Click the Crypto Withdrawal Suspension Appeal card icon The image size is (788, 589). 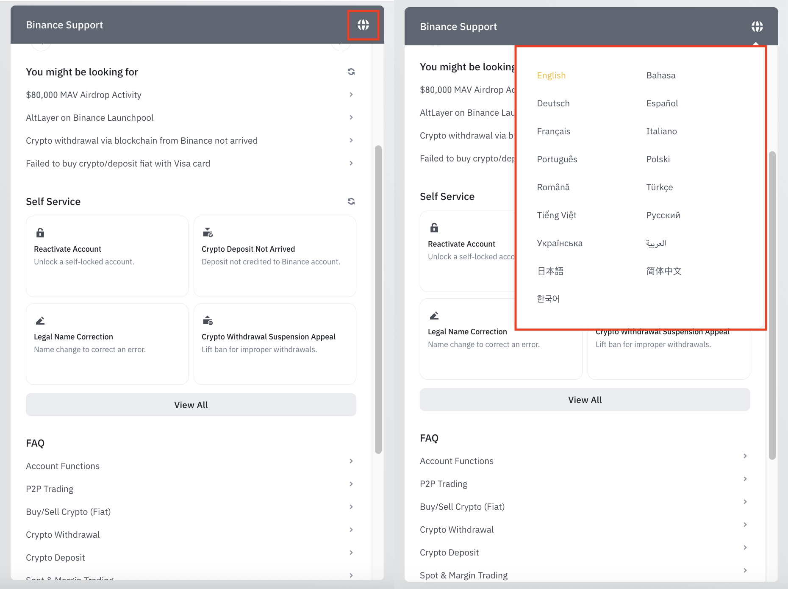tap(208, 320)
